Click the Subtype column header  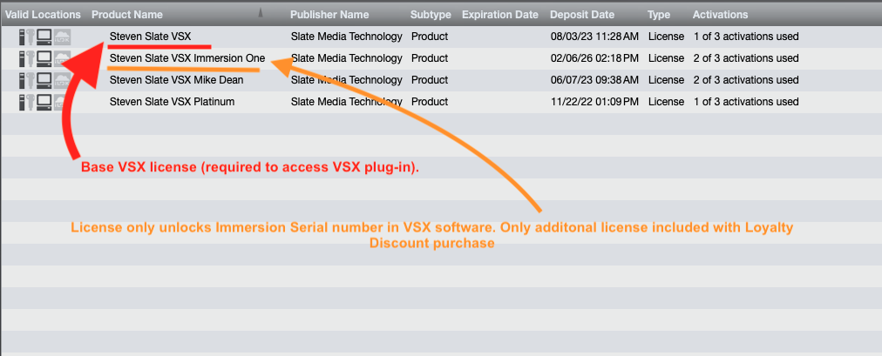pyautogui.click(x=429, y=15)
